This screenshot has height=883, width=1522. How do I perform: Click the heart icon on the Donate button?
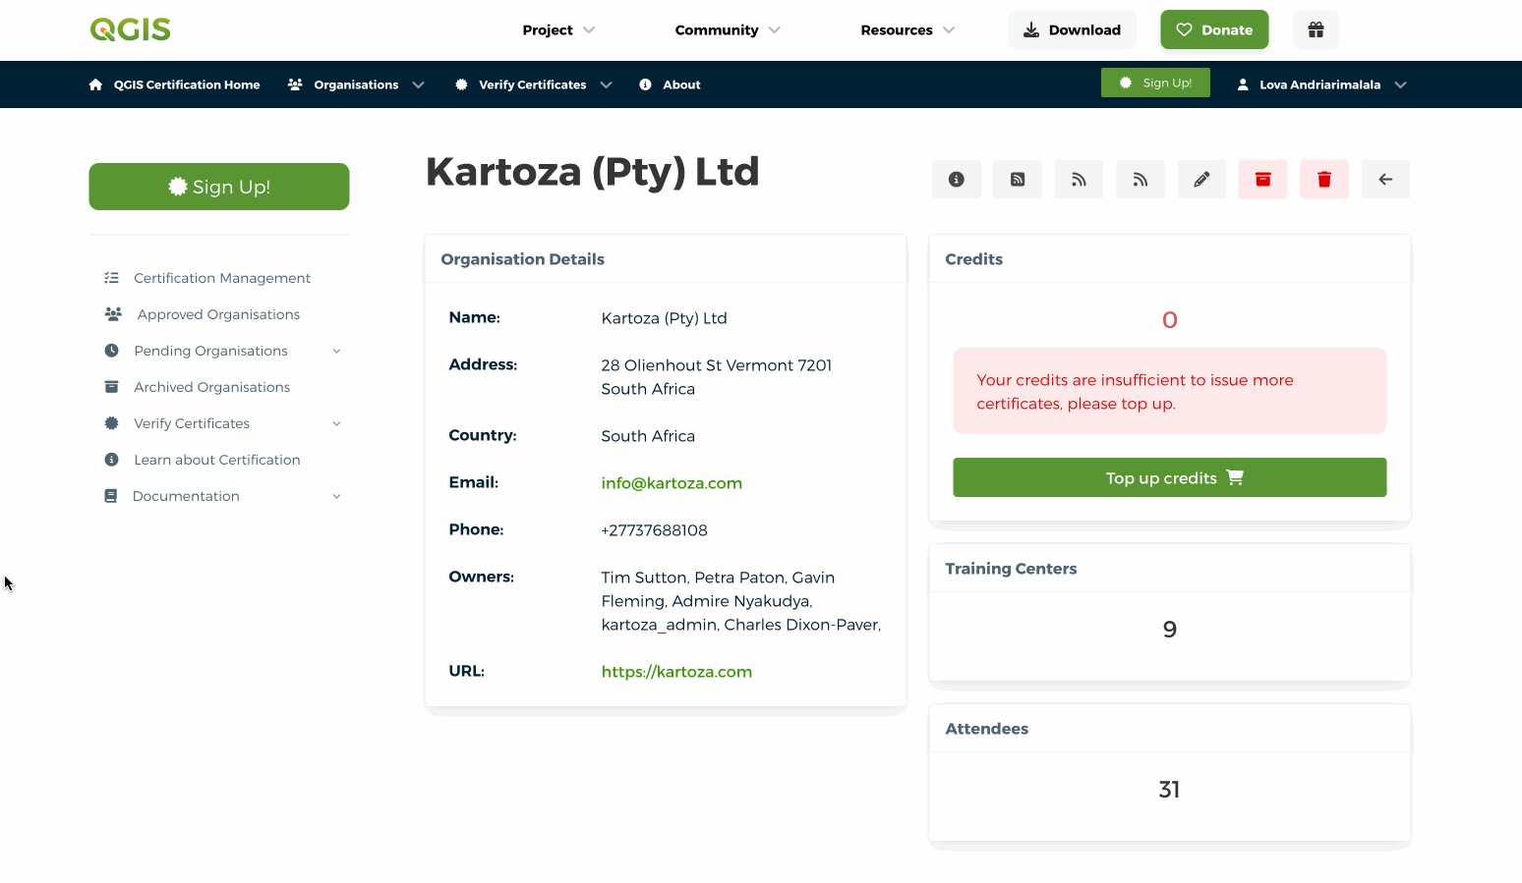pyautogui.click(x=1185, y=29)
